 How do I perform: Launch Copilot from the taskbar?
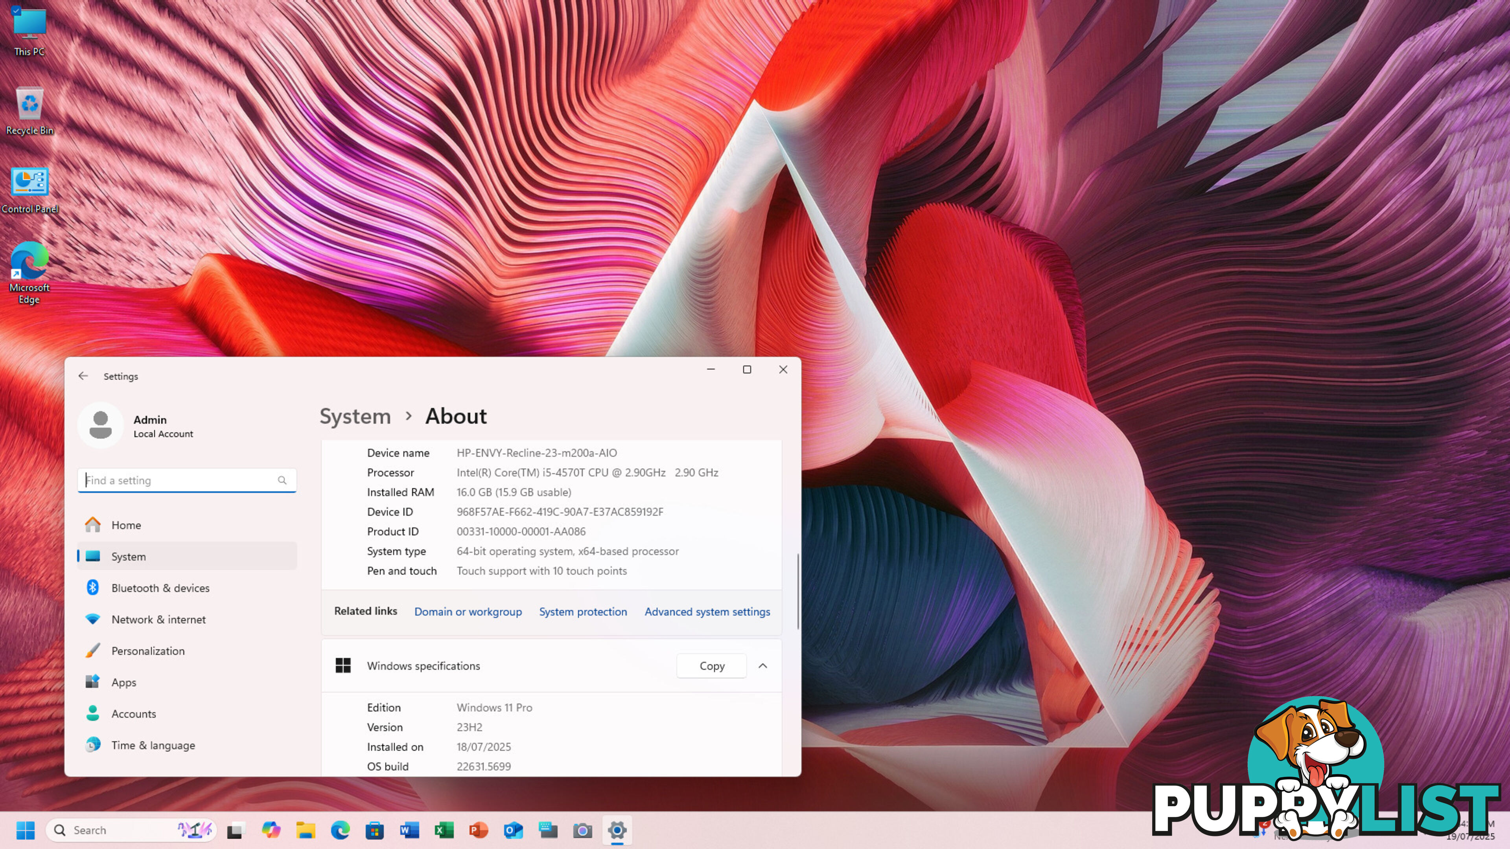[x=271, y=830]
